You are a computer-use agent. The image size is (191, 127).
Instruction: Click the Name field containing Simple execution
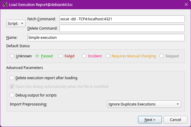tap(106, 38)
